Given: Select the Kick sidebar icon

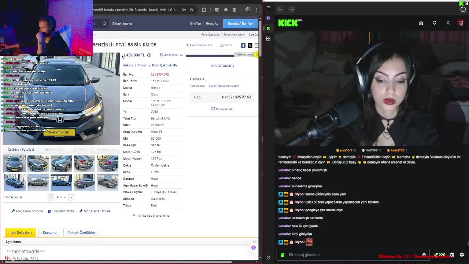Looking at the screenshot, I should 269,28.
